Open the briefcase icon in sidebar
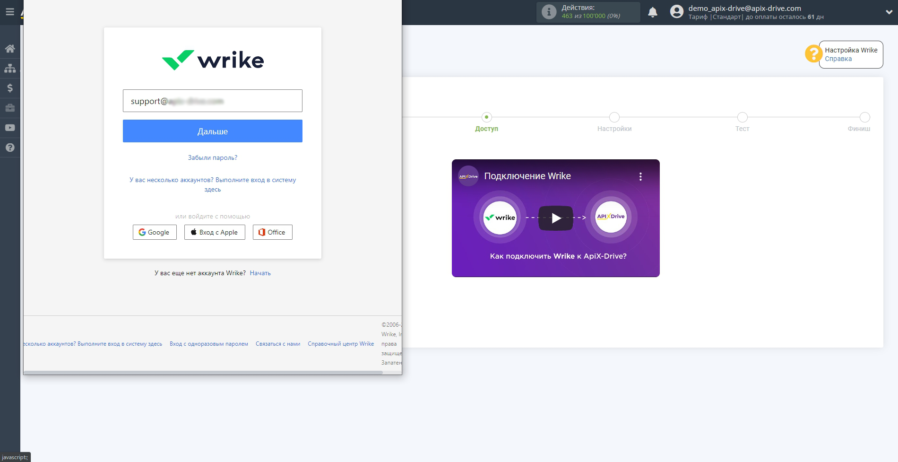Screen dimensions: 898x462 tap(10, 108)
